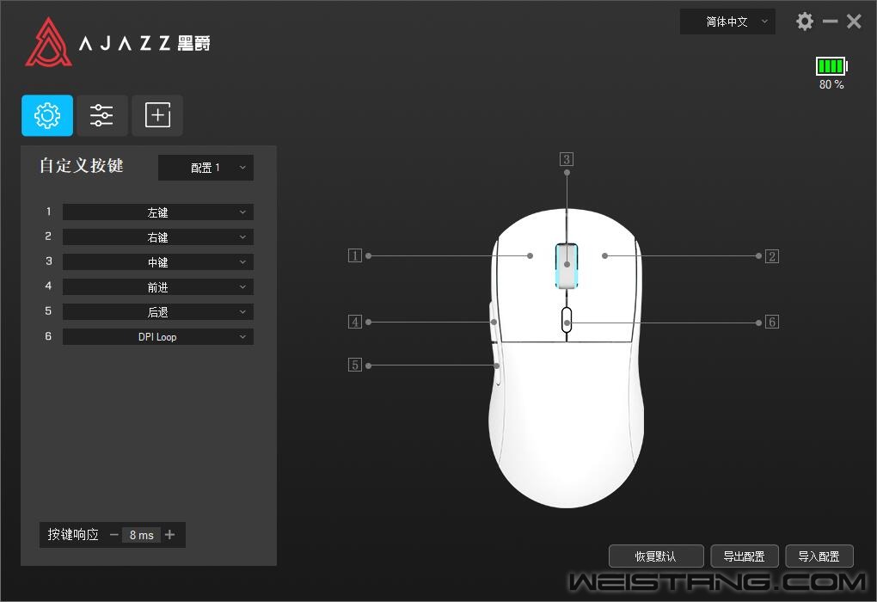
Task: Select mouse diagram label 5
Action: coord(355,365)
